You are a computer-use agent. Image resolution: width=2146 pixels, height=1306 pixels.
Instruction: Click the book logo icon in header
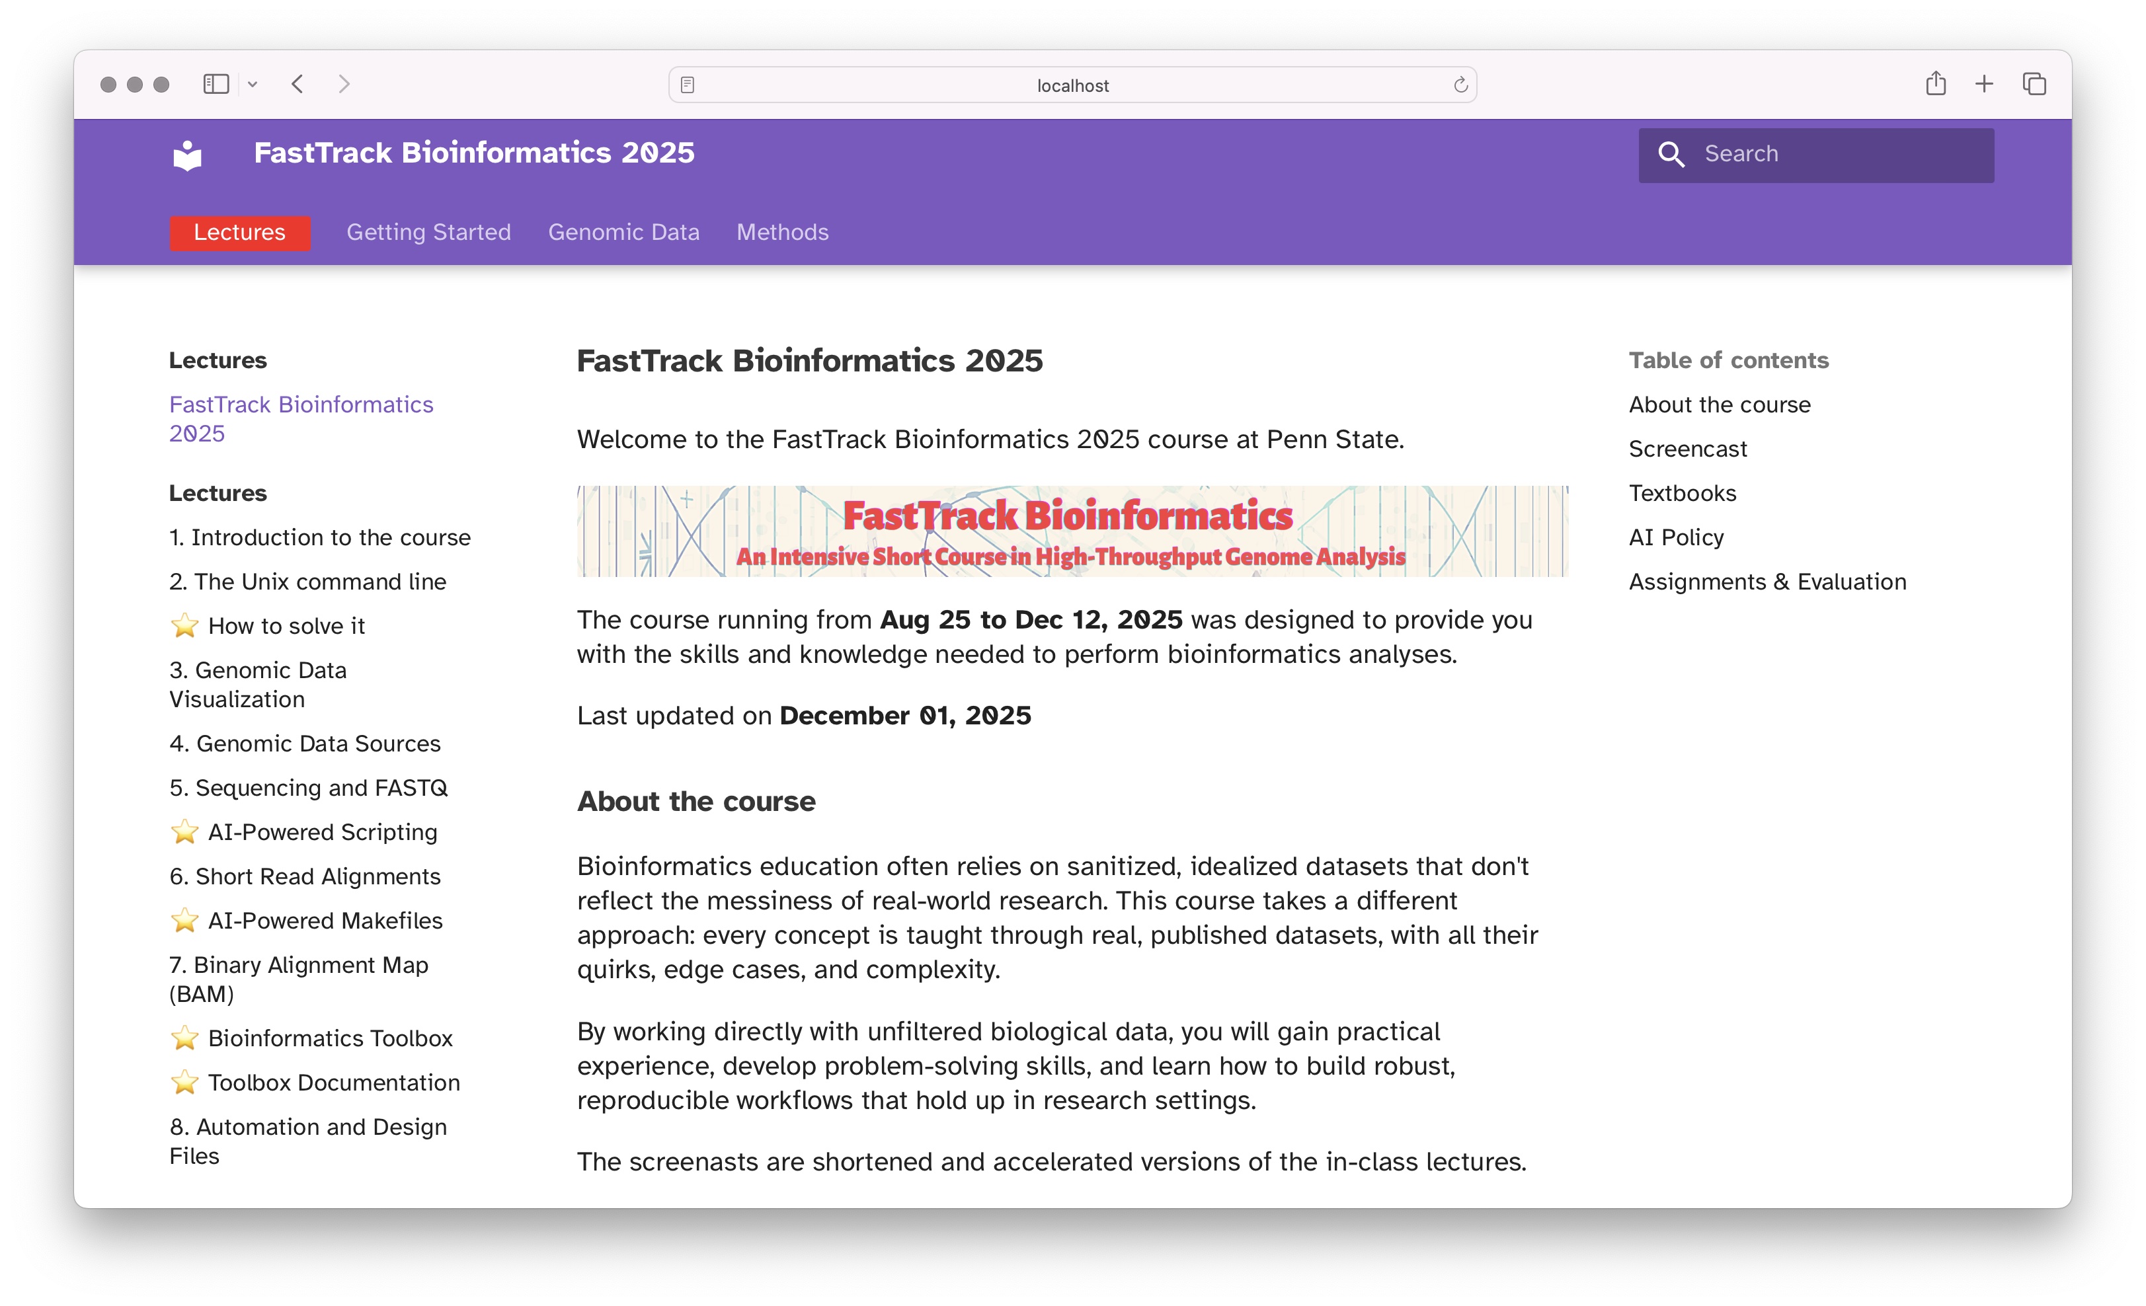187,155
